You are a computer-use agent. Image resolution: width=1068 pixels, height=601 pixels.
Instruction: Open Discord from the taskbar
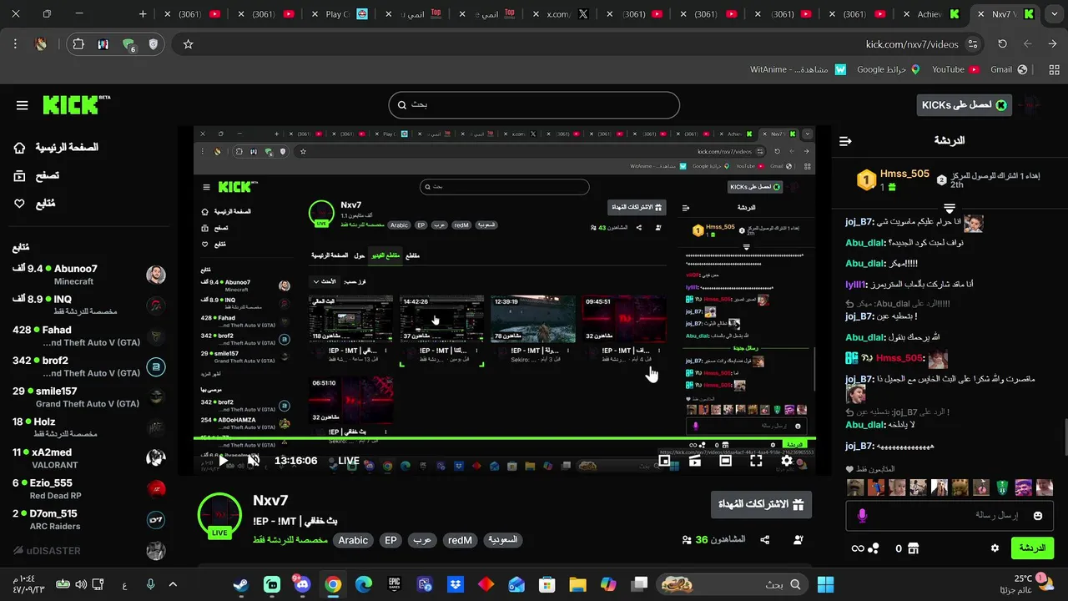click(x=301, y=585)
